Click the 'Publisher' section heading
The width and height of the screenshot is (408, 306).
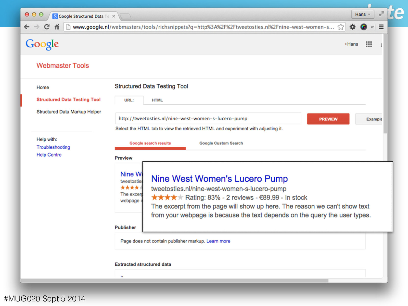click(x=125, y=227)
